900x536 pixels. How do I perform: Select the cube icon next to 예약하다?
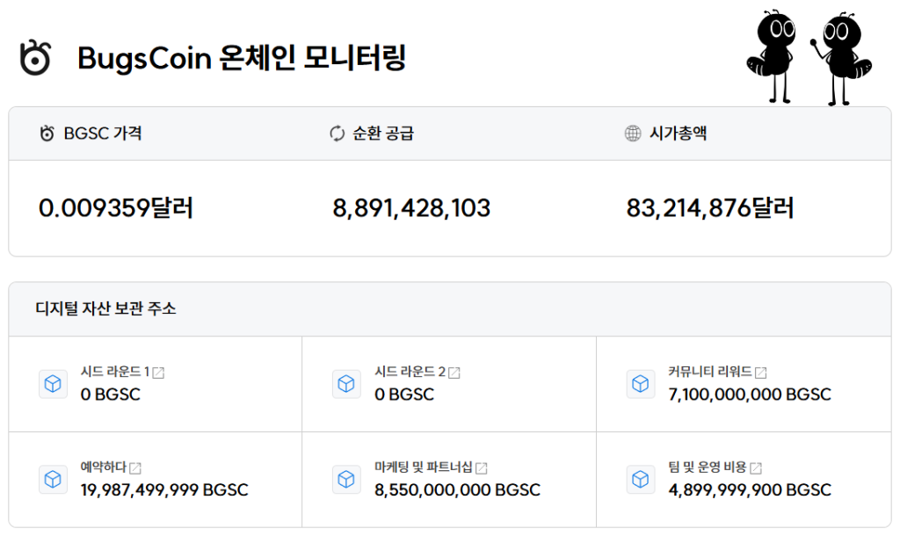[53, 479]
